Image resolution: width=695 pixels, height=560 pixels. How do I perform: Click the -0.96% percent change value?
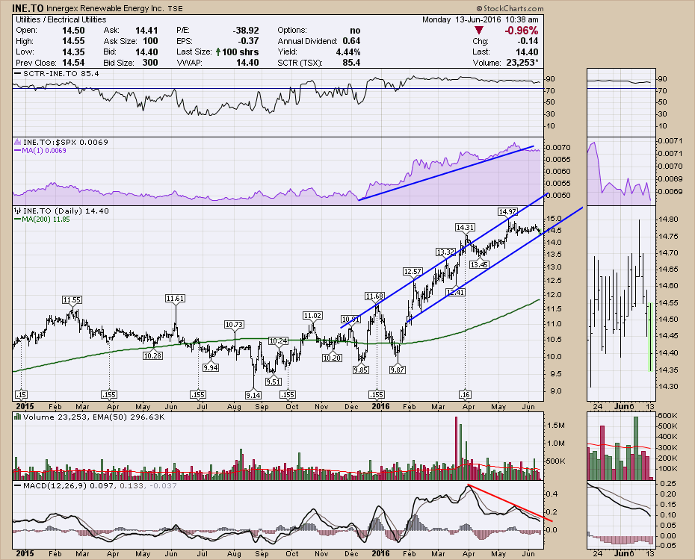[x=522, y=31]
